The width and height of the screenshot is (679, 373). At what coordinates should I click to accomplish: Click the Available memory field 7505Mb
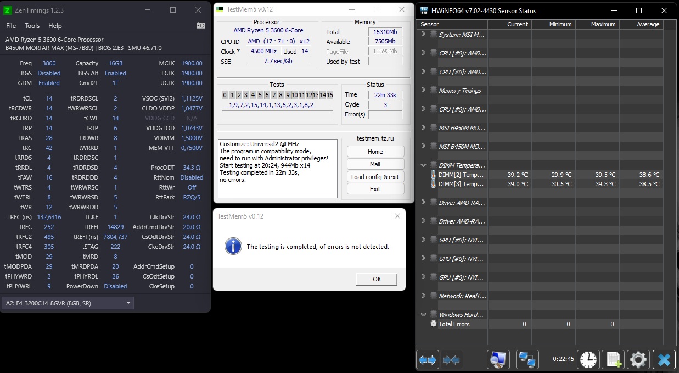click(385, 42)
